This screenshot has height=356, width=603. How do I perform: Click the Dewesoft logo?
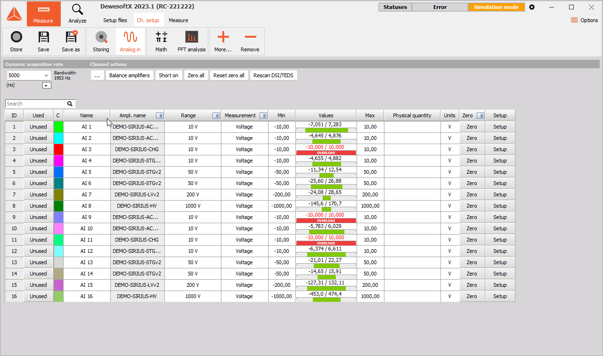(14, 14)
